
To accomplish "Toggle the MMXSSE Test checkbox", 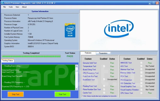I will point(141,63).
